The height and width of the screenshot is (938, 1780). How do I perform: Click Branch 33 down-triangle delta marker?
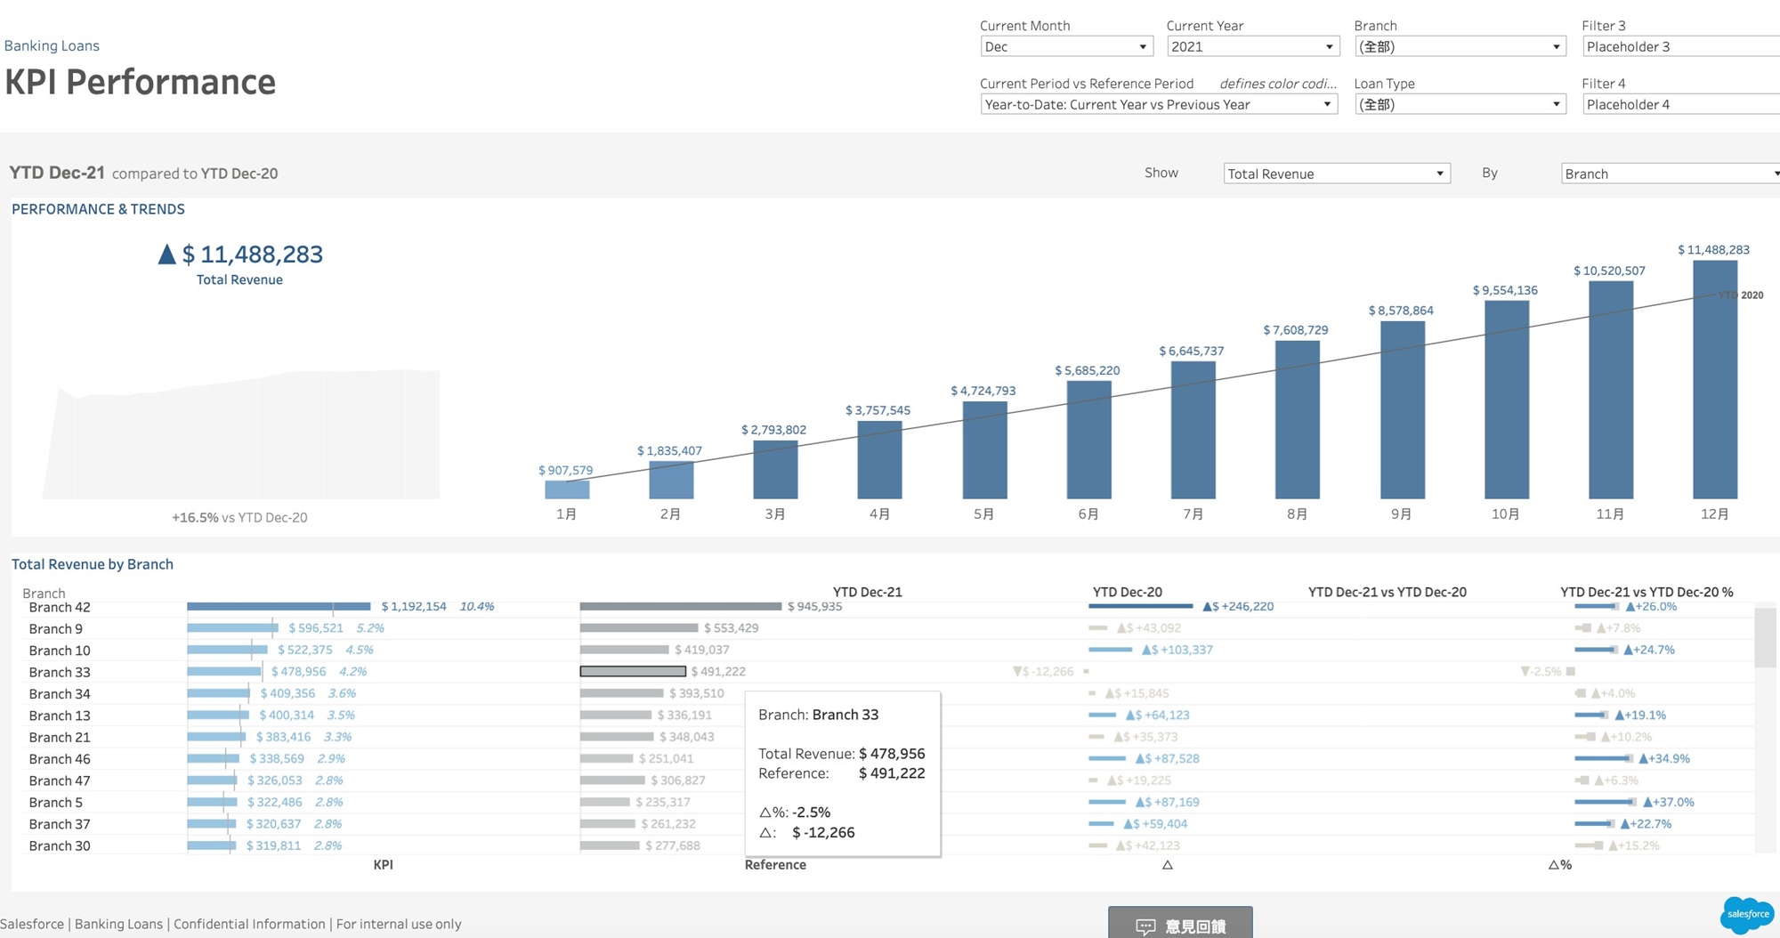click(1018, 672)
